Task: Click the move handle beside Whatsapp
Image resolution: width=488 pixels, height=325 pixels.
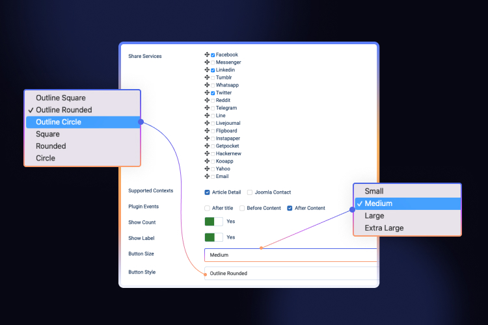Action: 207,85
